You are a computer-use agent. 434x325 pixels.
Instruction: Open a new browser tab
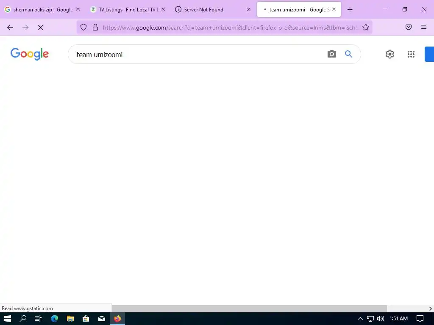tap(350, 10)
